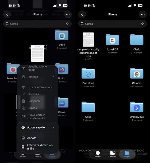This screenshot has width=150, height=163.
Task: Tap '41 KB' file size label
Action: coord(88,59)
